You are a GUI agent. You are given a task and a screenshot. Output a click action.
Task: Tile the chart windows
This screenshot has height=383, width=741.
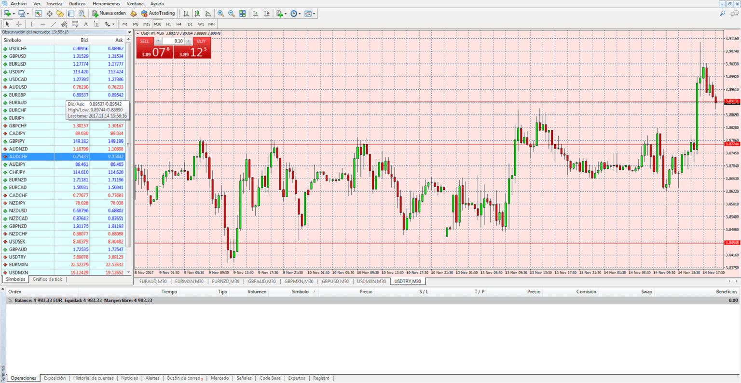(242, 13)
